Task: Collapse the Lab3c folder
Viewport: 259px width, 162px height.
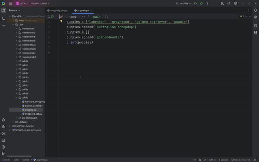Action: [16, 98]
